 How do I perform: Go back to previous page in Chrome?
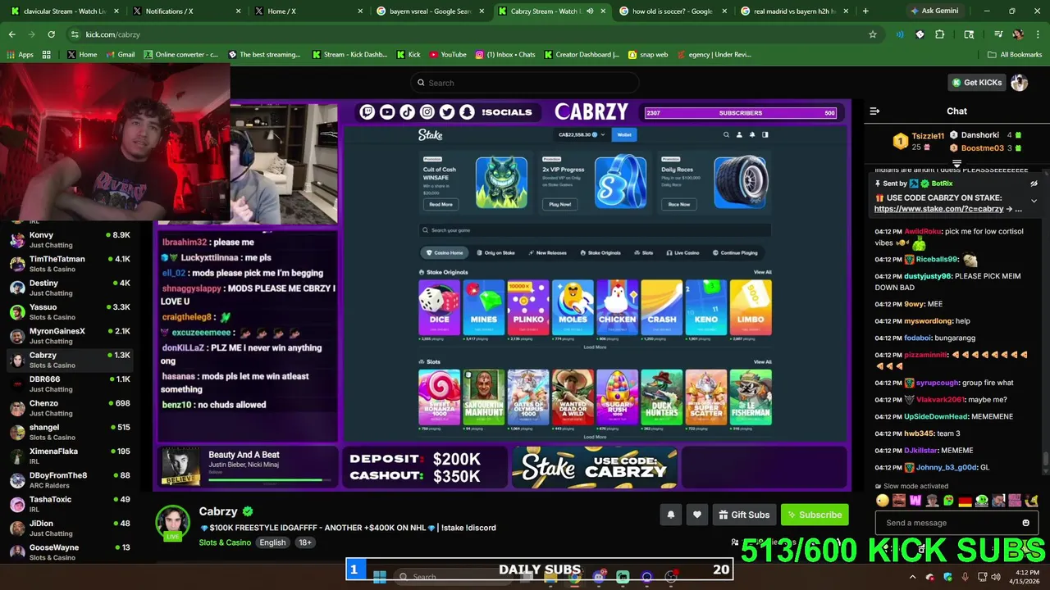point(11,34)
